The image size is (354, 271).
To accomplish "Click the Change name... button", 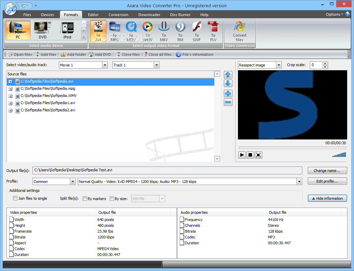I will pyautogui.click(x=327, y=171).
